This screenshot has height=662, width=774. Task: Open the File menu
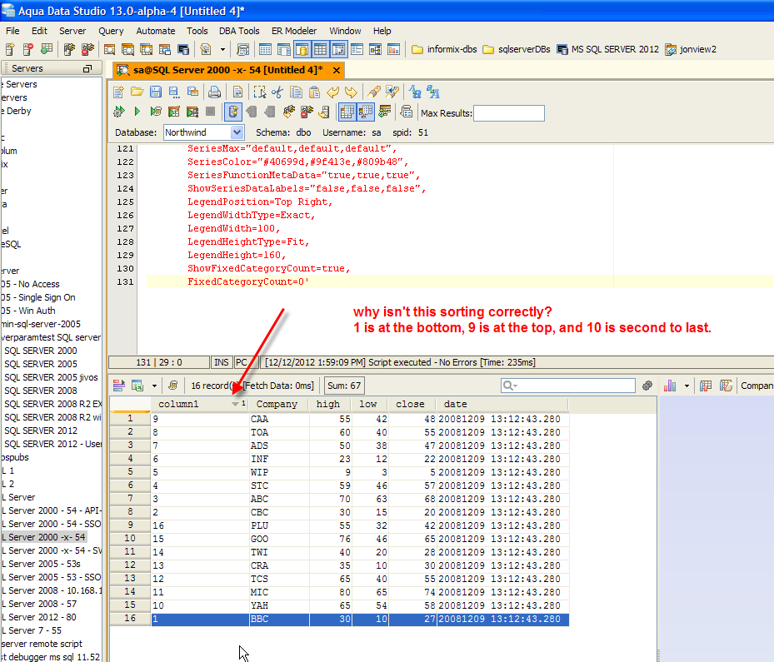pyautogui.click(x=12, y=31)
